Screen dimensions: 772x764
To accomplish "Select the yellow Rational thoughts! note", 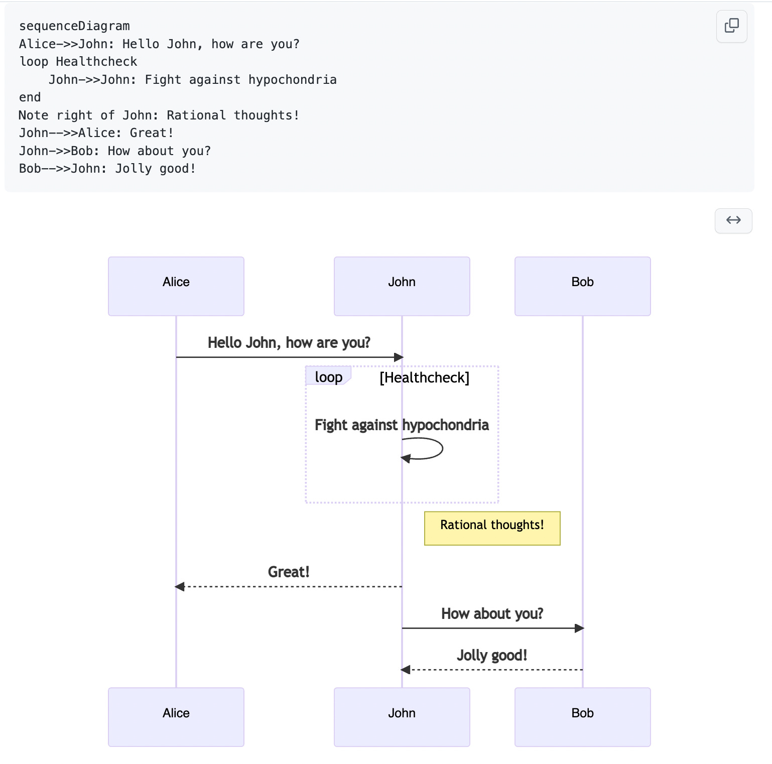I will 492,528.
